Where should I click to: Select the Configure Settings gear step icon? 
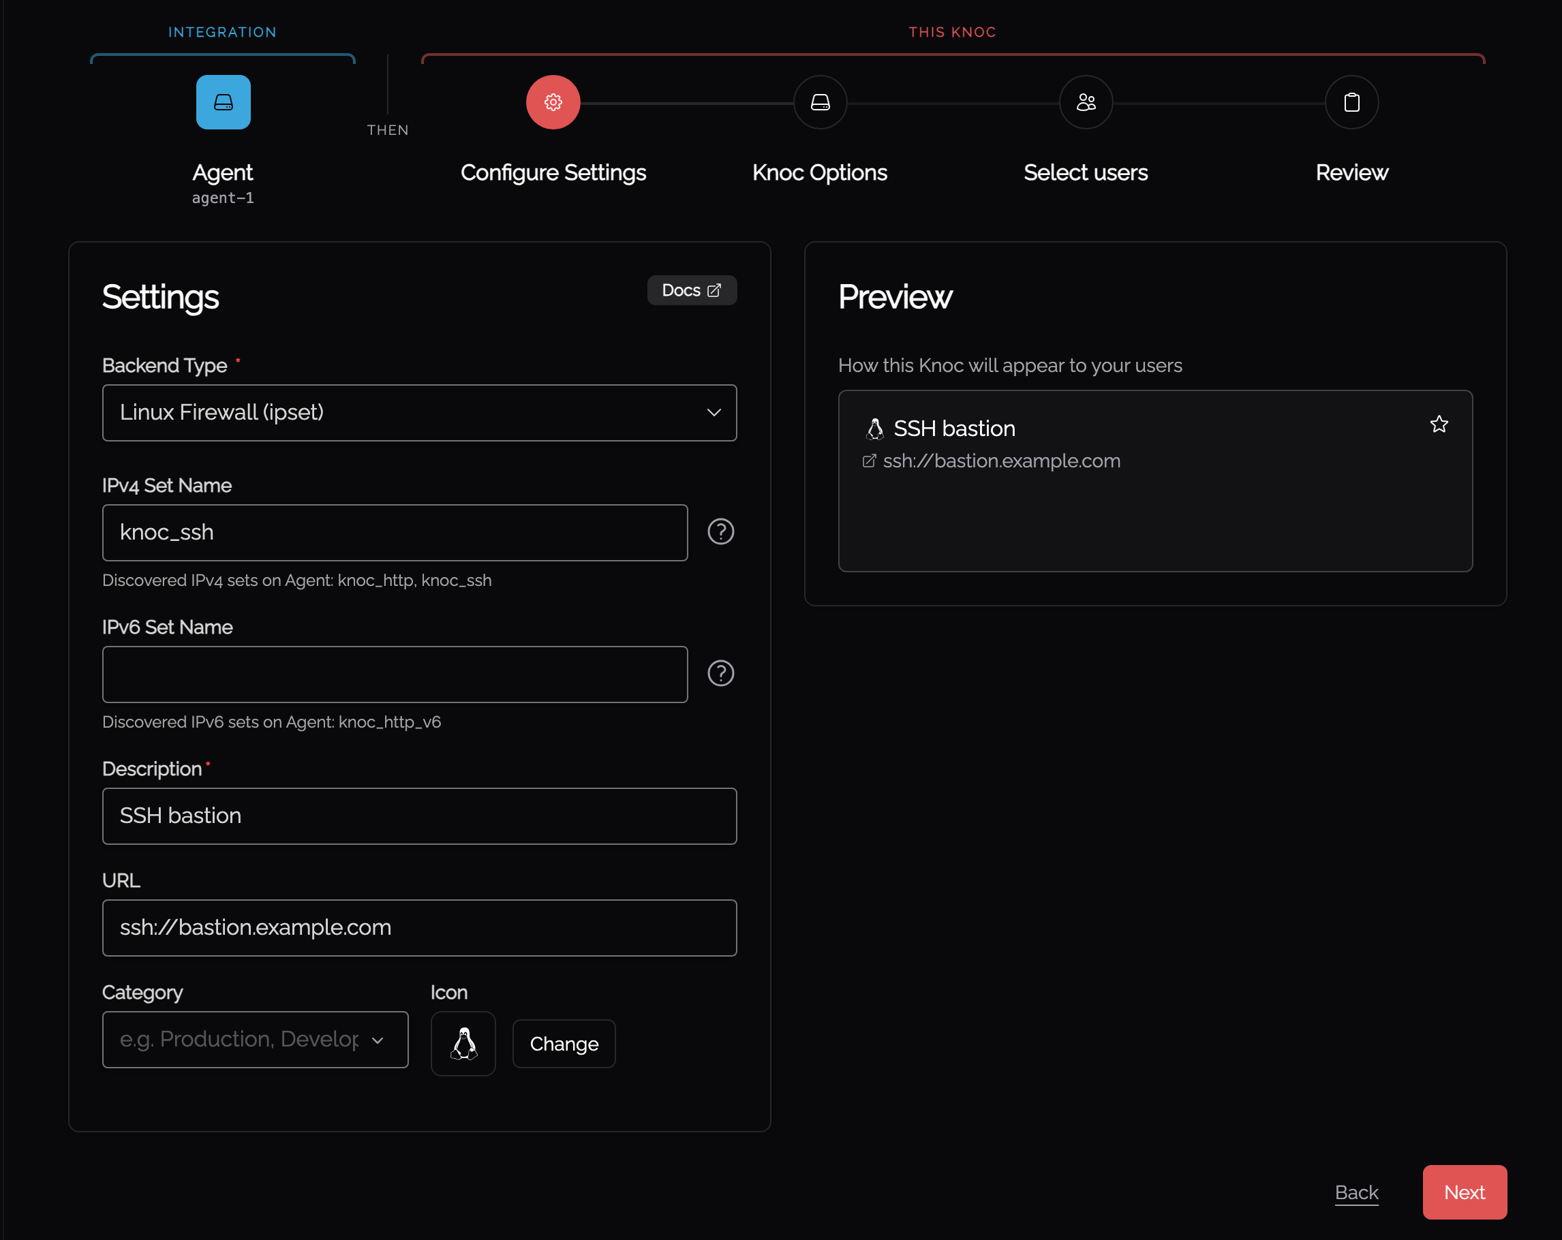coord(553,102)
